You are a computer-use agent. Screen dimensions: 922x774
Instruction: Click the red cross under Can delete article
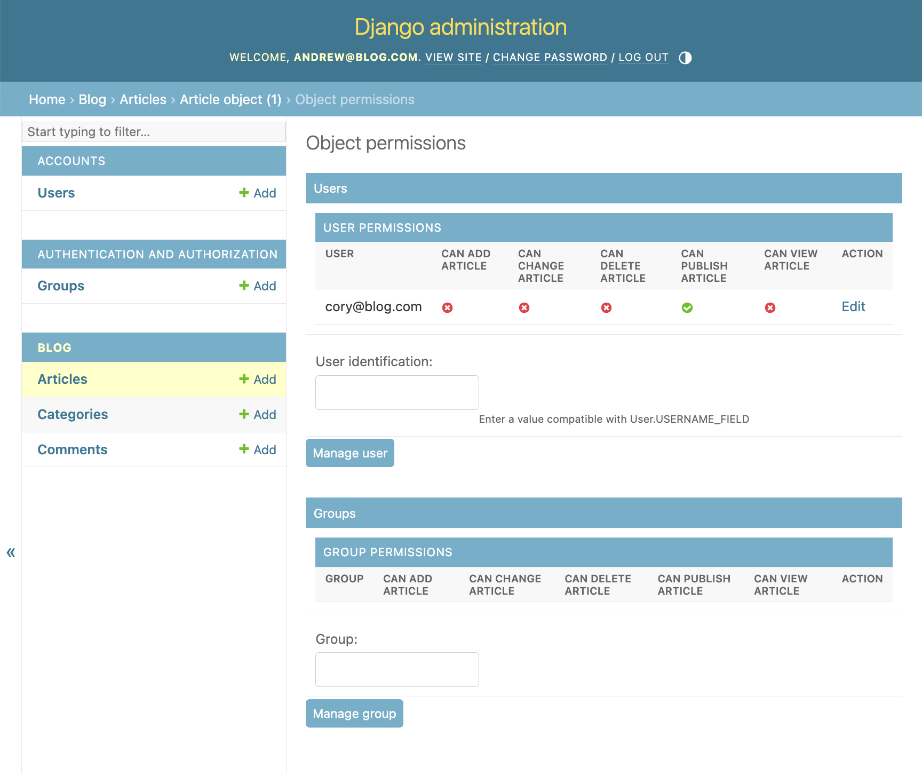pos(606,307)
